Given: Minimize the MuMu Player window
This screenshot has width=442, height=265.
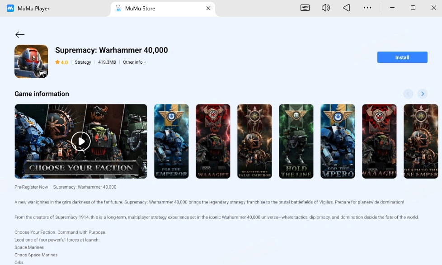Looking at the screenshot, I should point(392,8).
